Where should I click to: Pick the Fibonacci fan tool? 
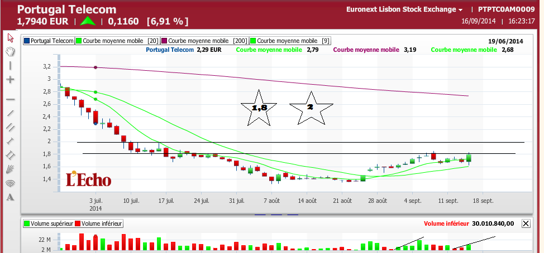(x=11, y=169)
